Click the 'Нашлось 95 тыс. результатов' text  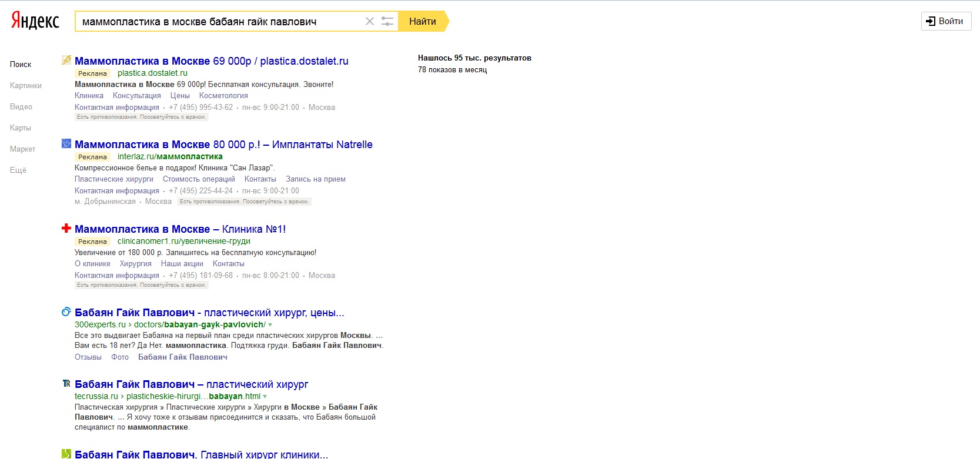474,58
